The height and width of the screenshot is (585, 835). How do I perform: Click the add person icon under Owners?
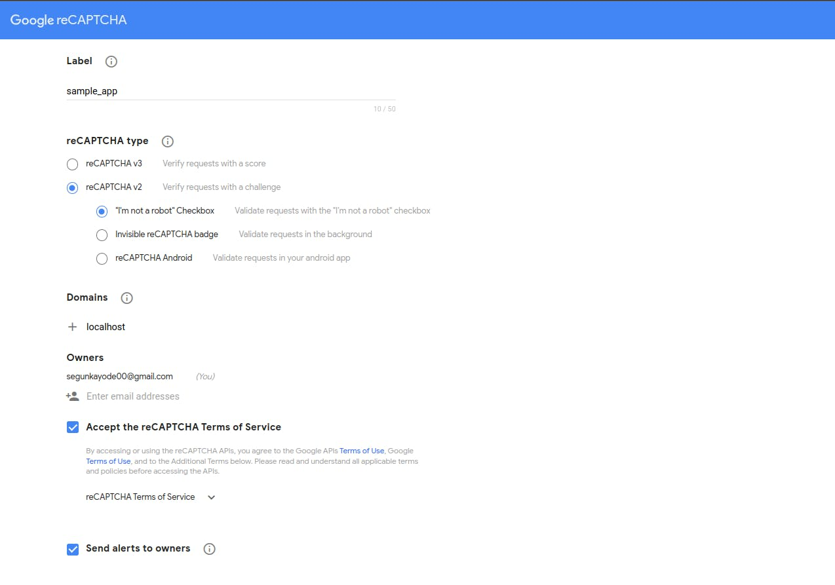[73, 396]
